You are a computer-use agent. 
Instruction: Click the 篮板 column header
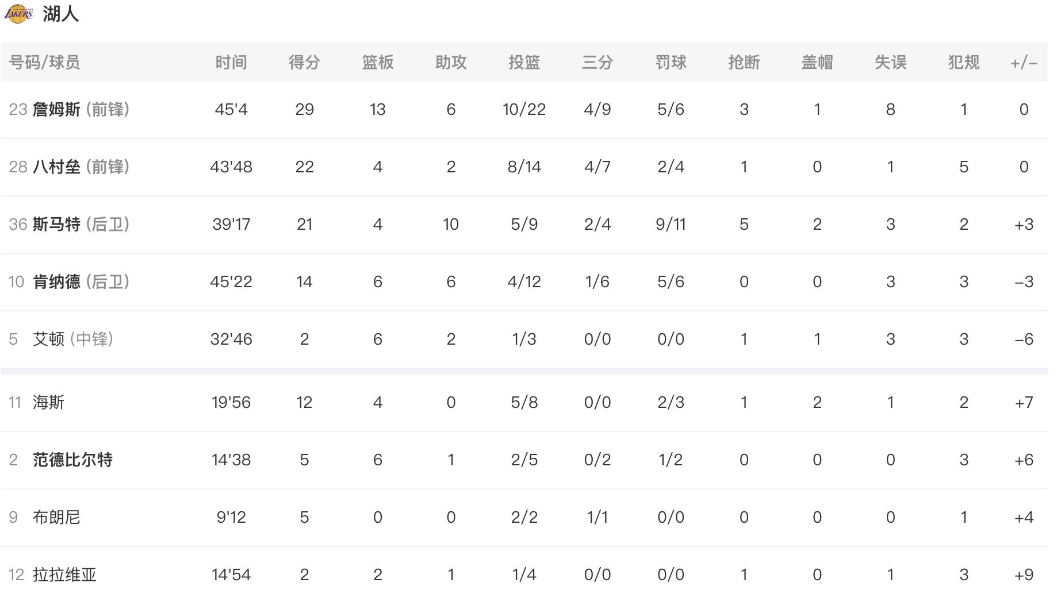(378, 62)
